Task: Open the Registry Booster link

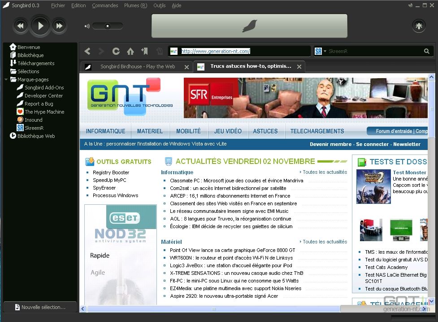Action: point(111,172)
